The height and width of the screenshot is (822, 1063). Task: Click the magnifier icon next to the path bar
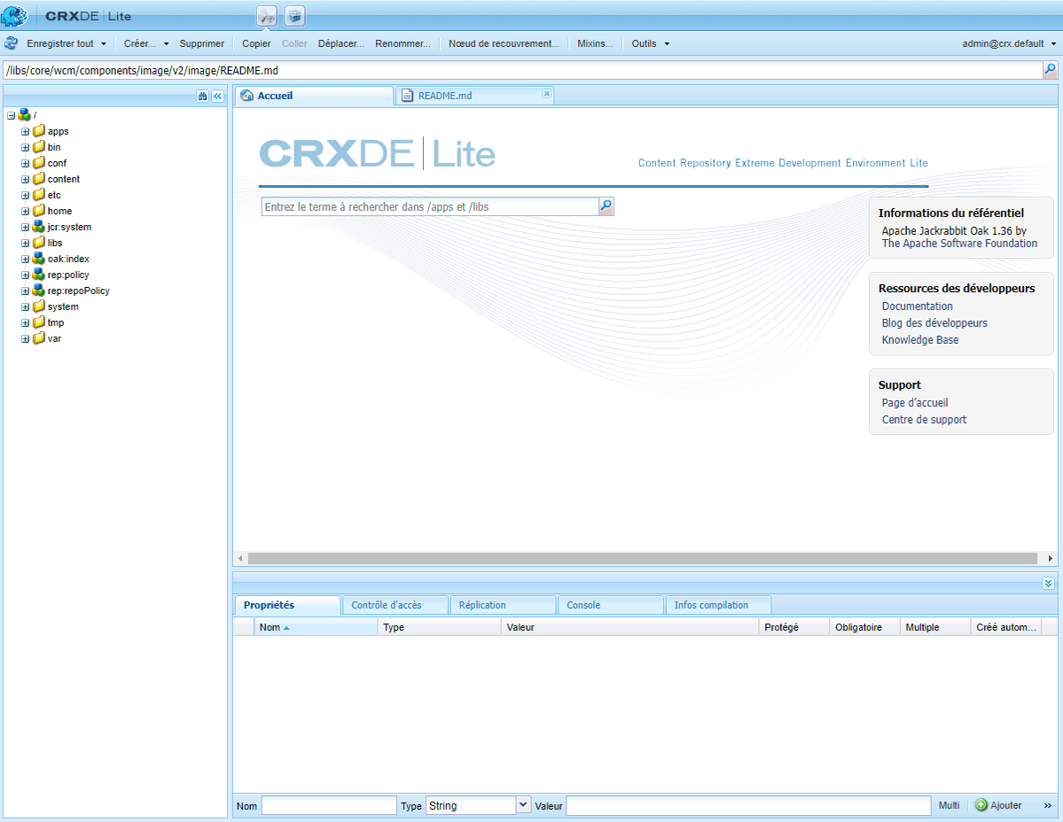pos(1050,69)
